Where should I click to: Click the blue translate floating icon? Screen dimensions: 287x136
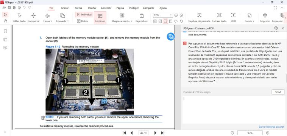coord(171,37)
